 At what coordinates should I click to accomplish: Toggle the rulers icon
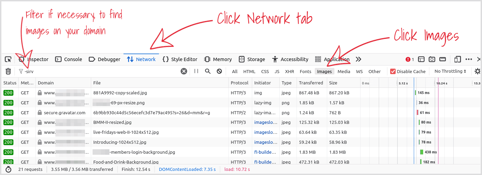443,59
